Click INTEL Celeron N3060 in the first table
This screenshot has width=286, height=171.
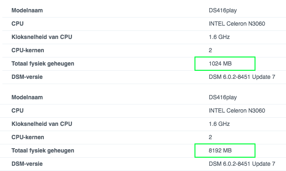(237, 24)
